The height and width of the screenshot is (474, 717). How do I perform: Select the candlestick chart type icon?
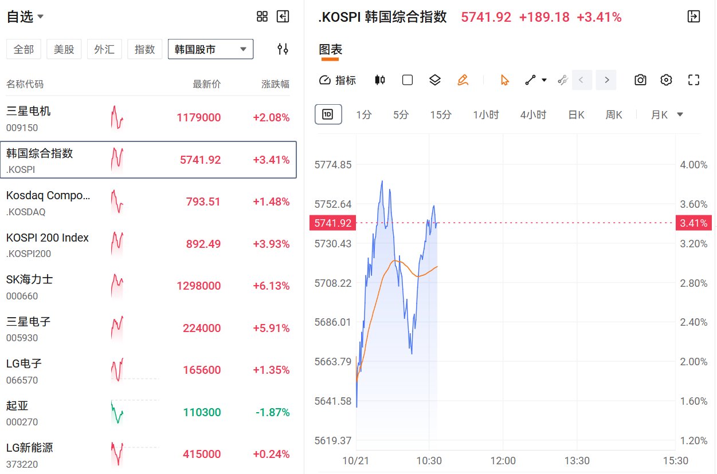tap(379, 80)
